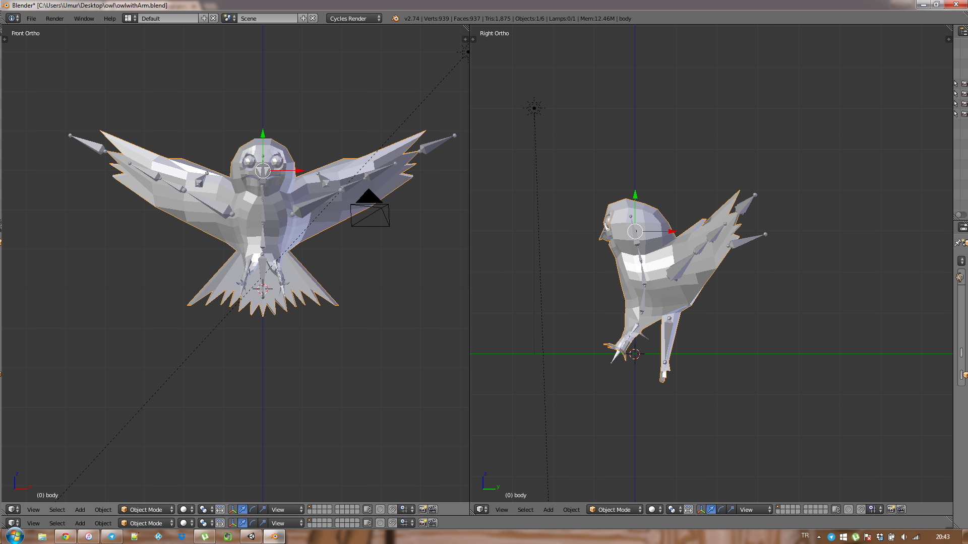Toggle proportional editing in Right Ortho header
Screen dimensions: 968x544
coord(849,509)
